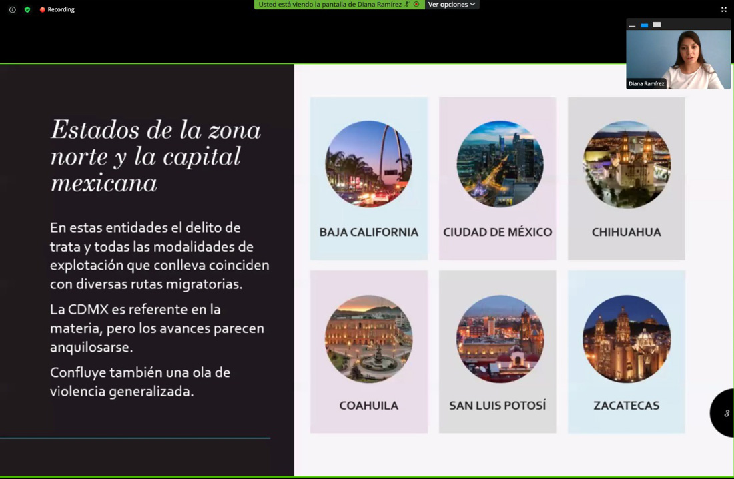
Task: Switch the video panel to the large view
Action: 657,25
